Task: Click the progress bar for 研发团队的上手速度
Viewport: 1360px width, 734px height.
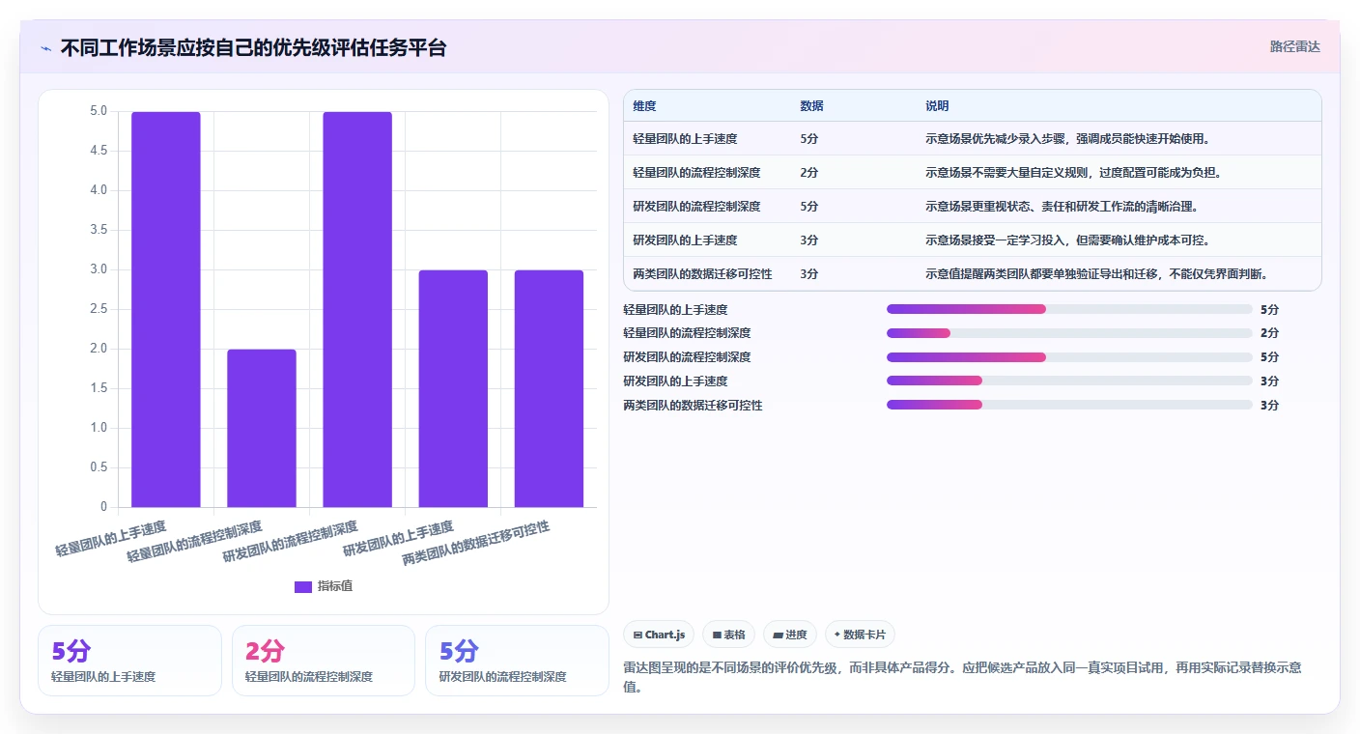Action: click(x=1069, y=381)
